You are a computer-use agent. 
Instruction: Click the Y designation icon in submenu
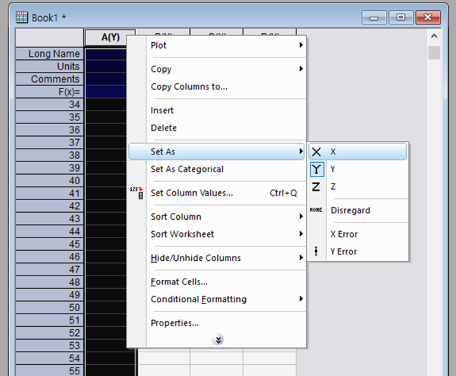point(316,169)
